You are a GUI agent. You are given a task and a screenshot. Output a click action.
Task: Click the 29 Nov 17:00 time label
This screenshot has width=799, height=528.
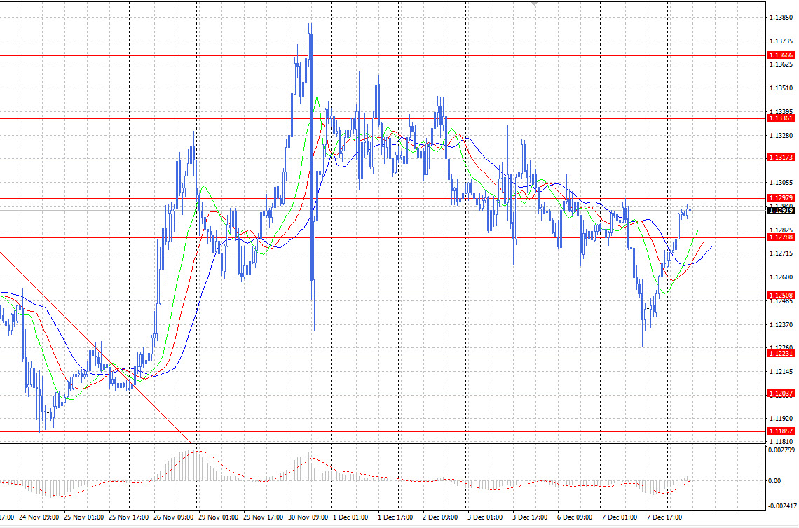pyautogui.click(x=263, y=517)
